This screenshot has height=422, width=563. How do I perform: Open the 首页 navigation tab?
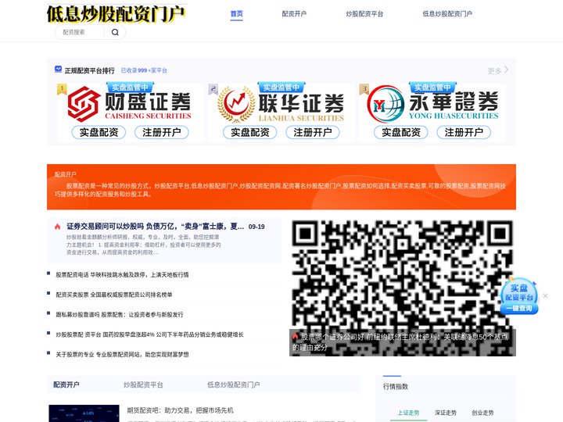point(237,13)
